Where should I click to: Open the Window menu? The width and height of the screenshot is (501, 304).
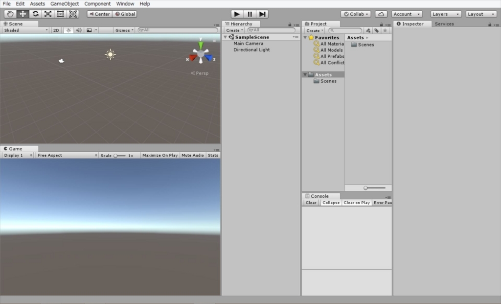click(x=125, y=4)
